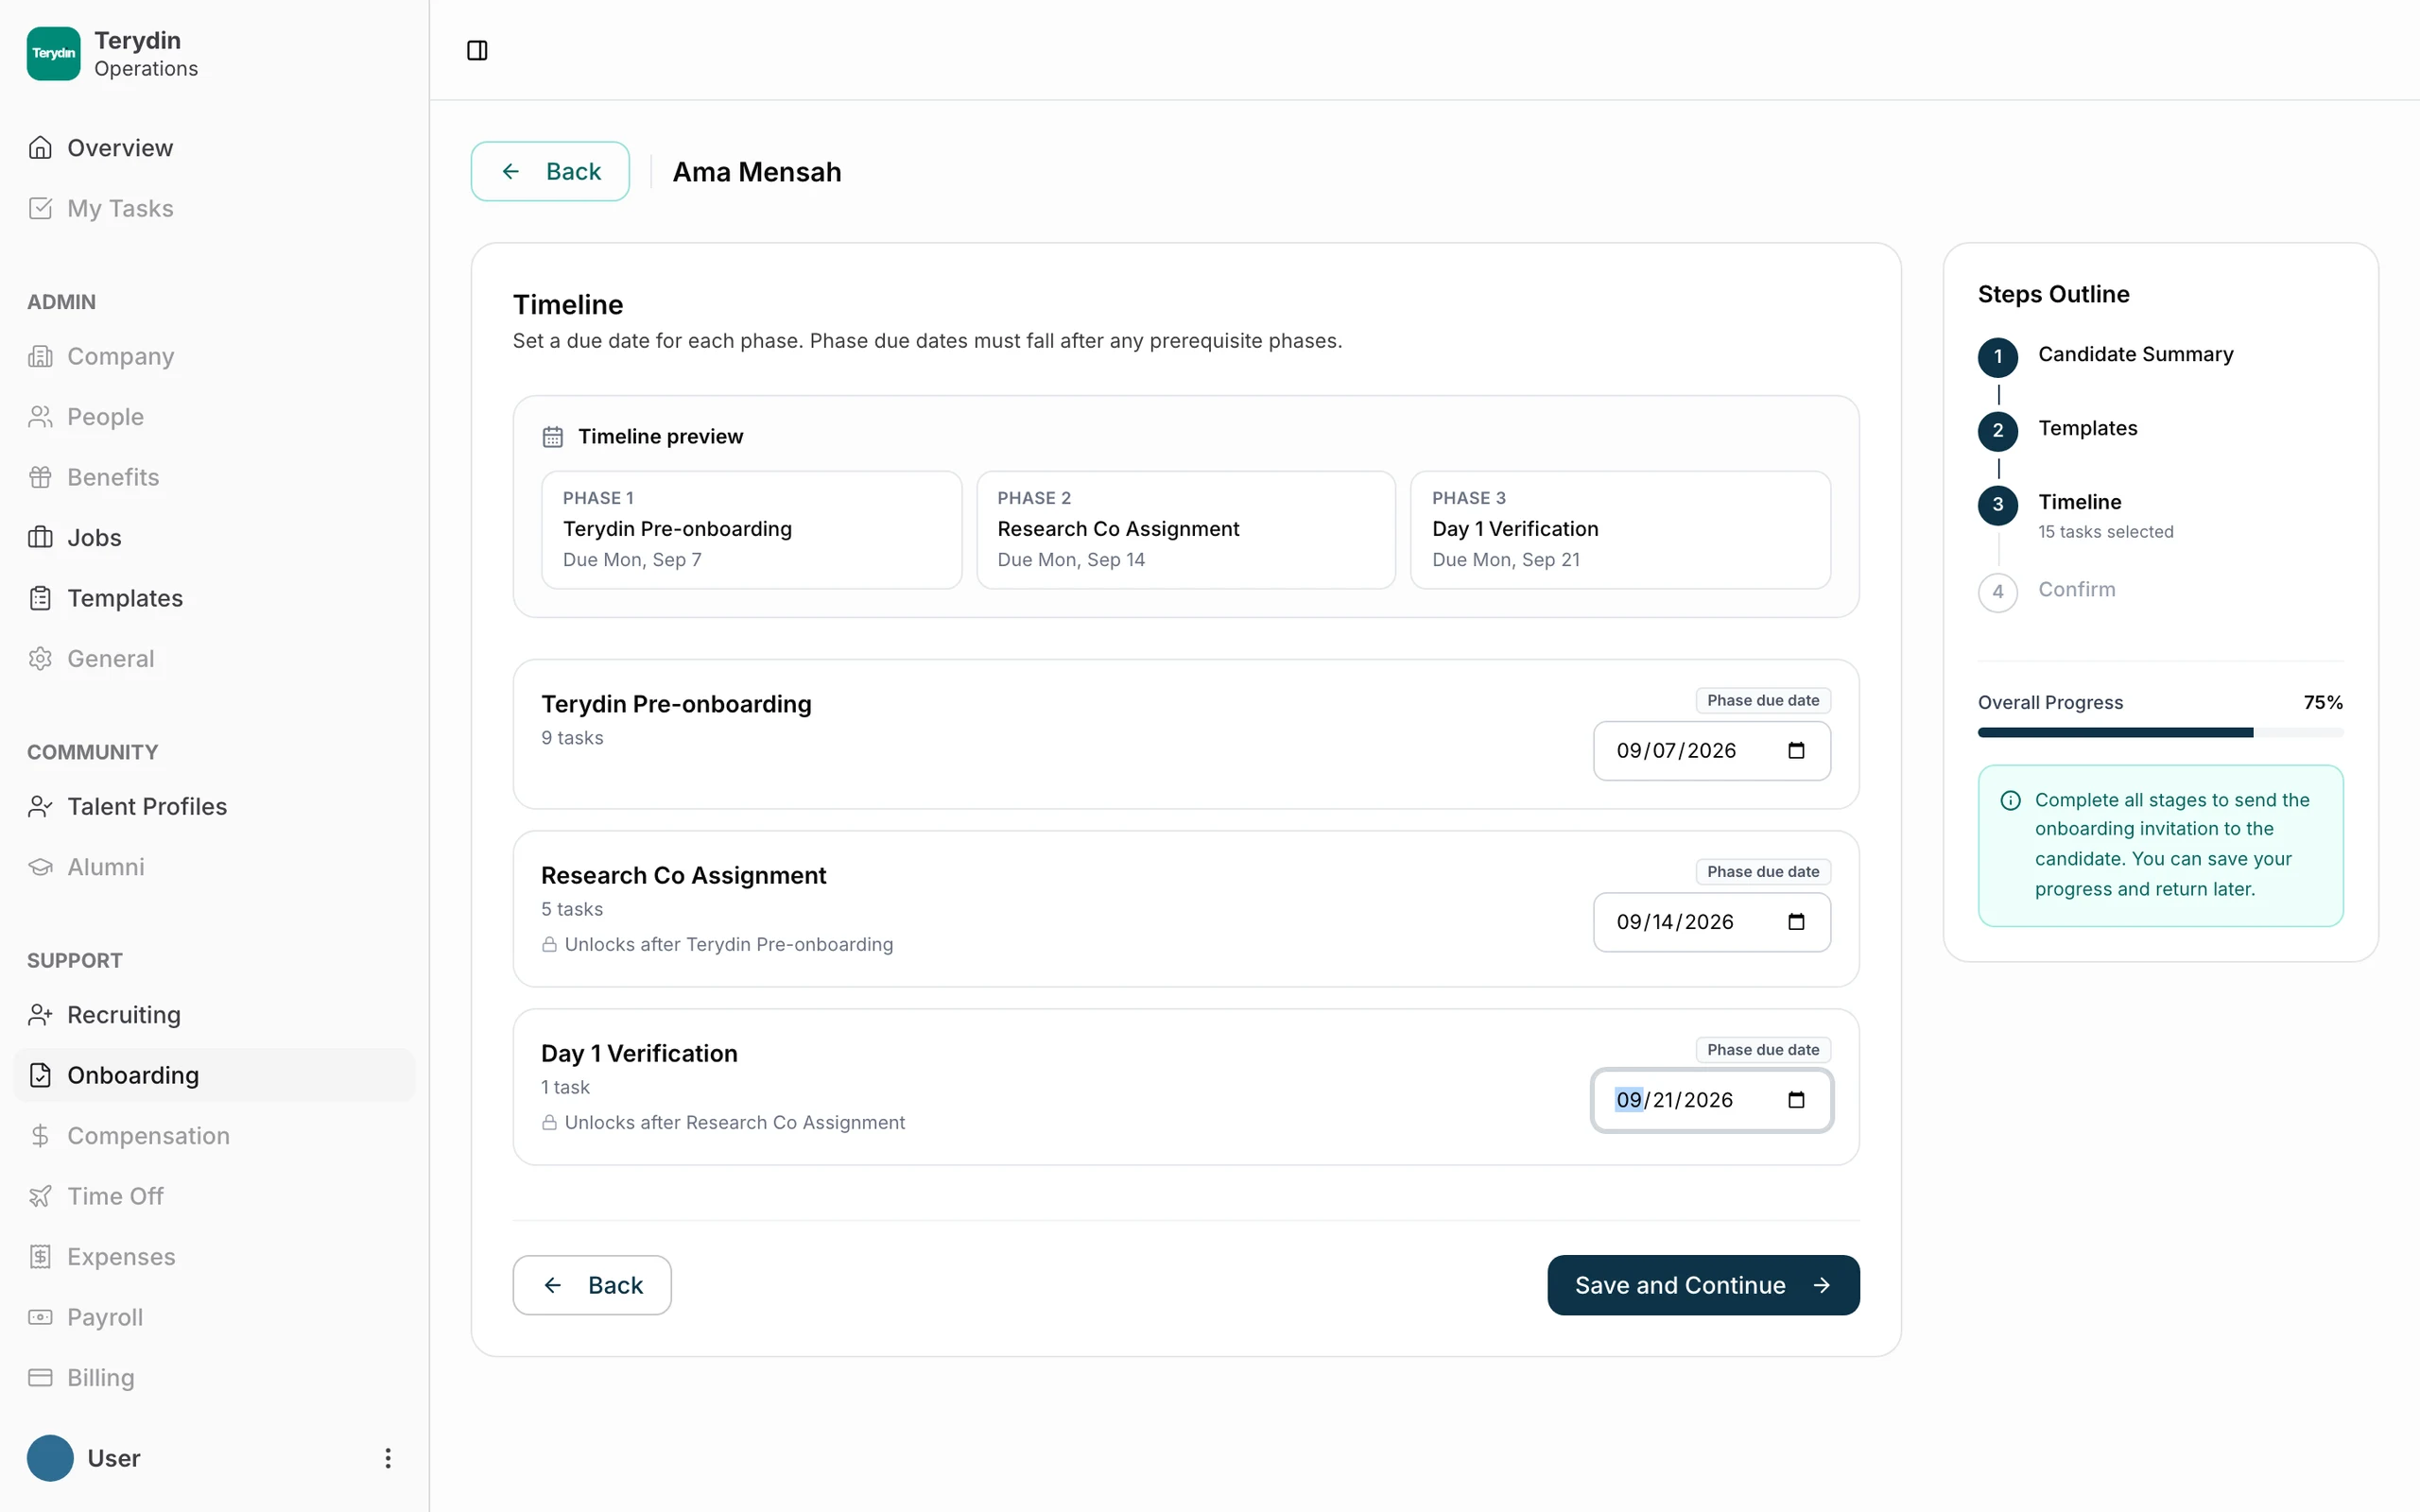
Task: Click the top Back button beside Ama Mensah
Action: coord(550,171)
